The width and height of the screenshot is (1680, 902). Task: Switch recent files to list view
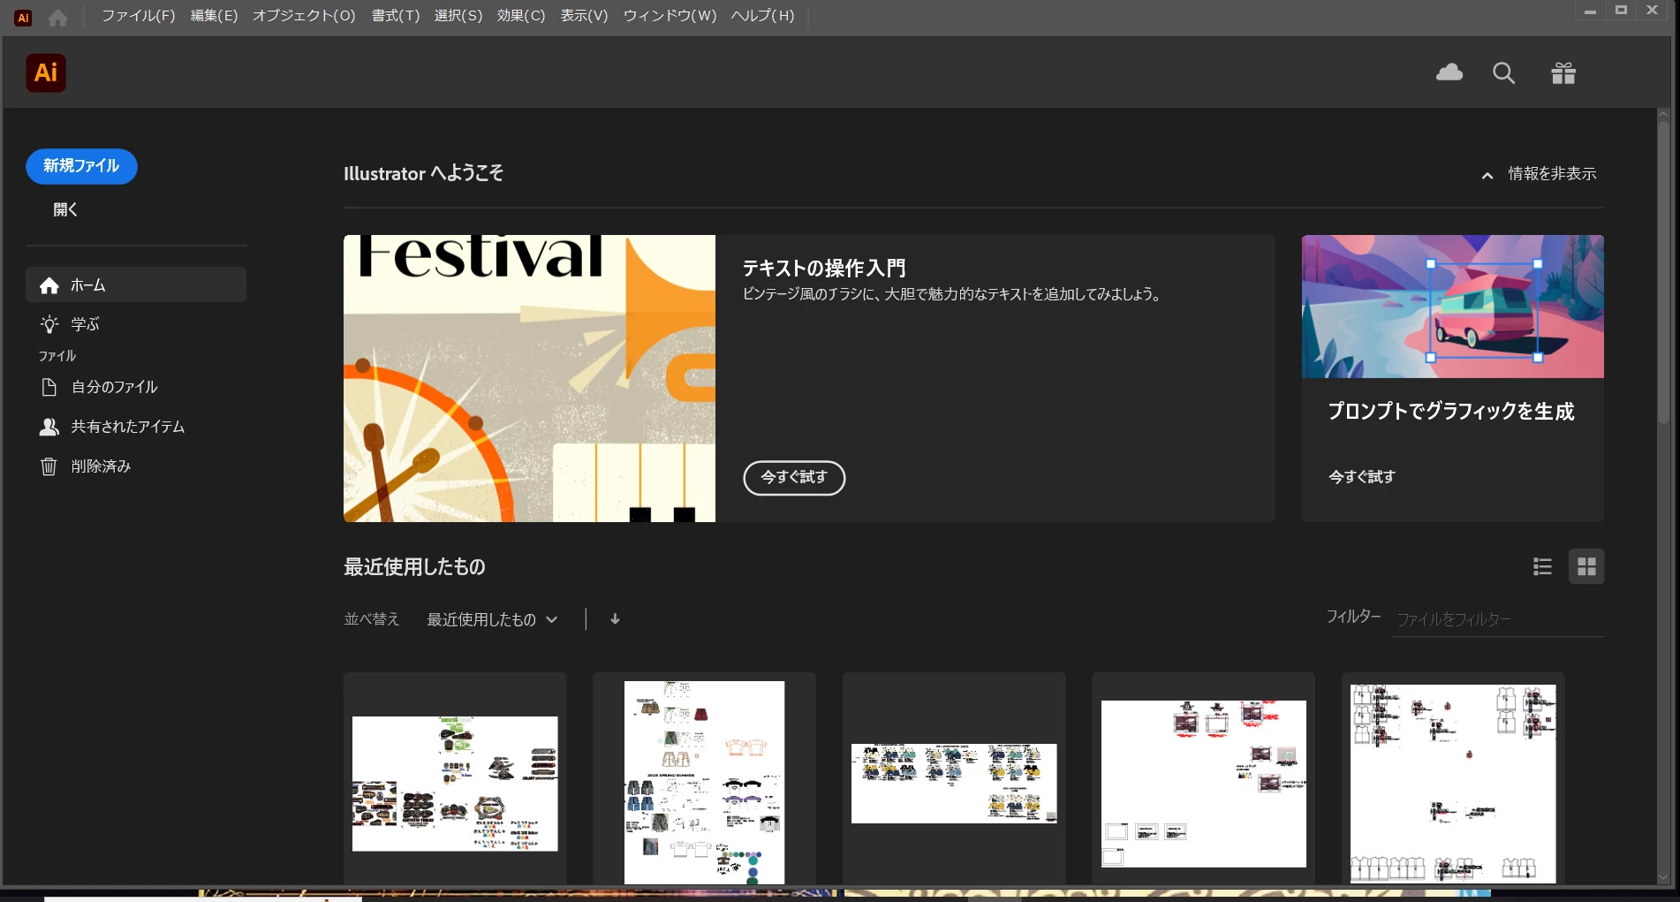tap(1542, 566)
